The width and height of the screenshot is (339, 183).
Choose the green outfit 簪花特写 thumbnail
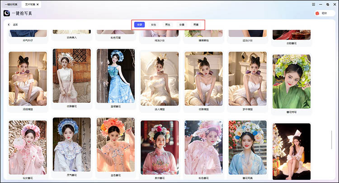(x=292, y=81)
